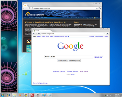Screen dimensions: 122x97
Task: Open Forums on SoundSpectrum
Action: pos(80,18)
